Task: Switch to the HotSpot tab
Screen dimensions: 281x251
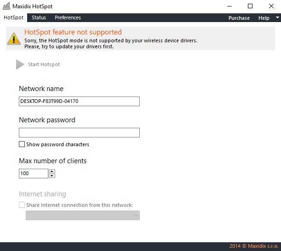Action: click(14, 17)
